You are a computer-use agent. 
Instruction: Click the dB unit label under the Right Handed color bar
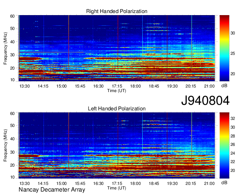224,86
